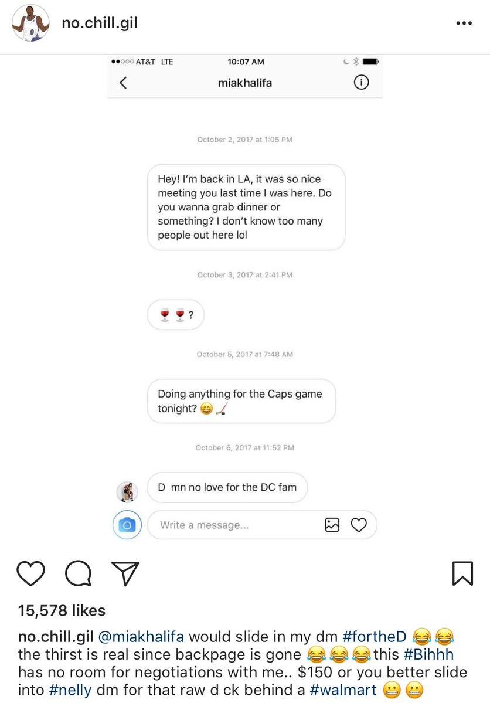The image size is (490, 703).
Task: Save the post with the bookmark icon
Action: 462,573
